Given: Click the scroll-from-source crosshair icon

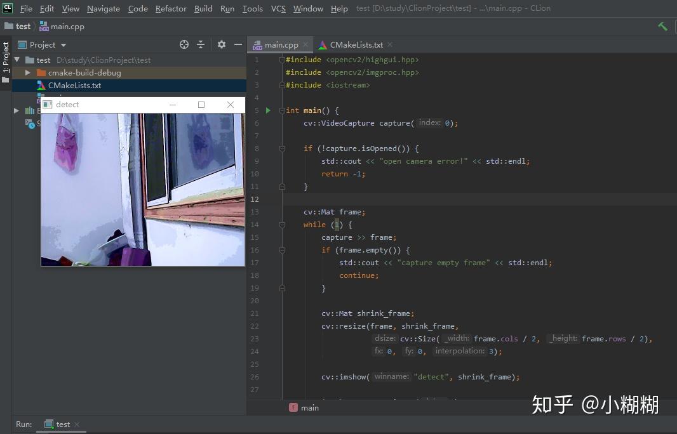Looking at the screenshot, I should tap(184, 44).
